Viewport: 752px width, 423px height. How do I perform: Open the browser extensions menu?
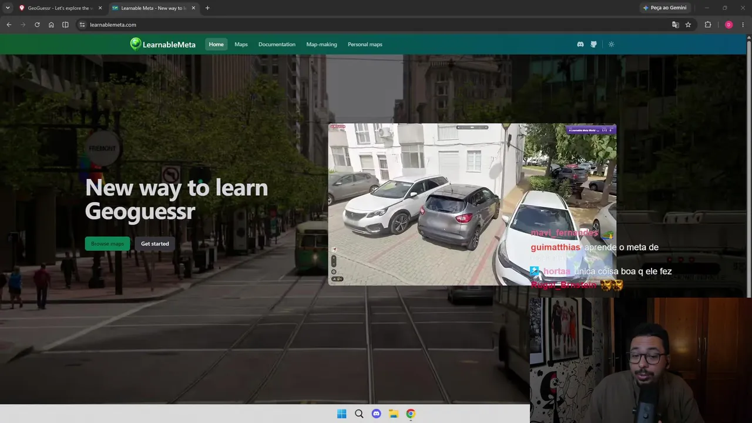[708, 25]
